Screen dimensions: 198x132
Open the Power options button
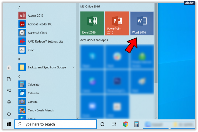click(x=9, y=114)
